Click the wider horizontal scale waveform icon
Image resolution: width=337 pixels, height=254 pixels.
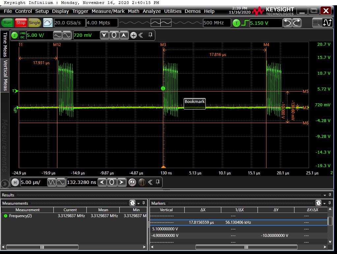(x=51, y=183)
